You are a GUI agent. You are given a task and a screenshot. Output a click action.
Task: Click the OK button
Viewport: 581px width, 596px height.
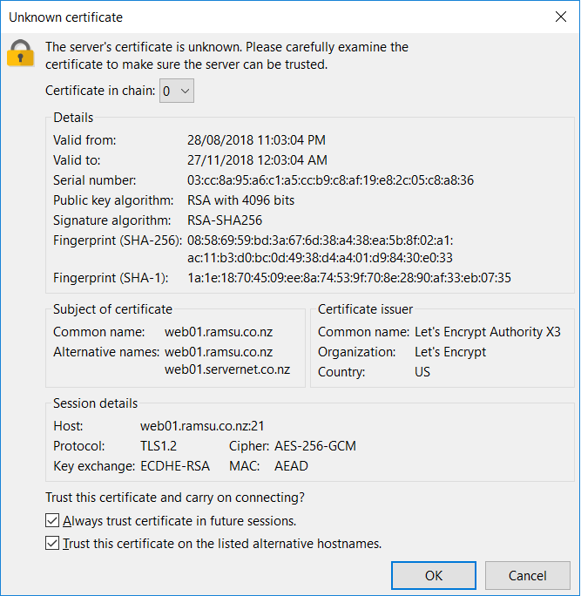434,575
